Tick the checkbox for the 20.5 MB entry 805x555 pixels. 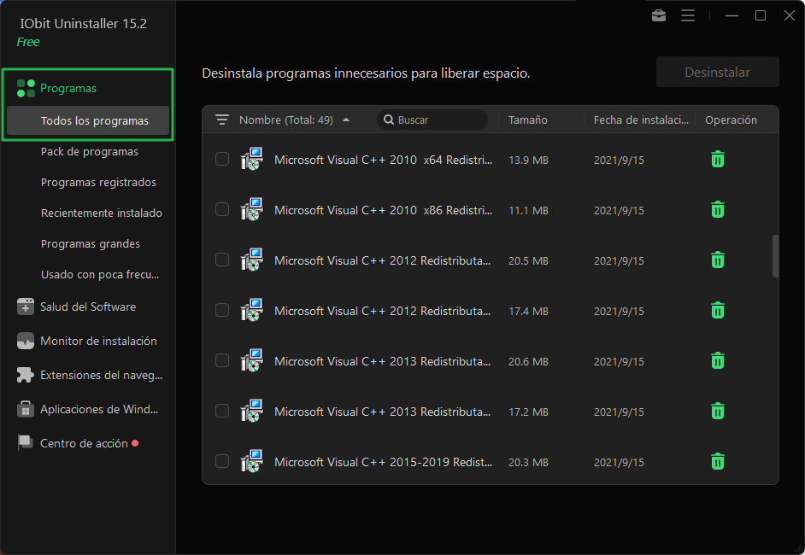coord(222,260)
